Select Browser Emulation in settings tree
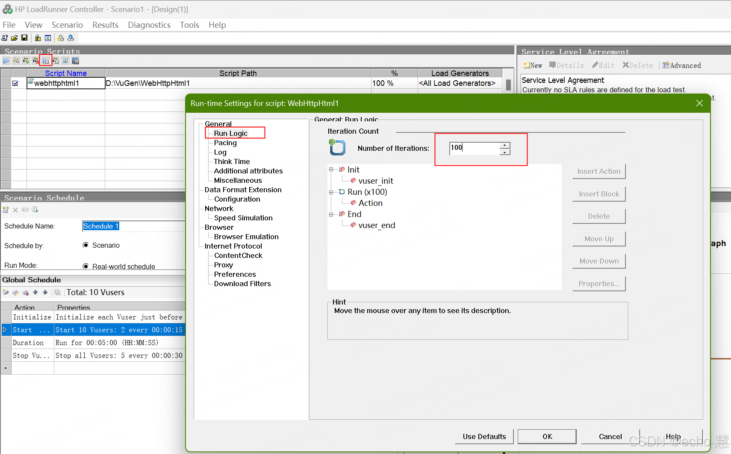Viewport: 731px width, 454px height. point(246,237)
